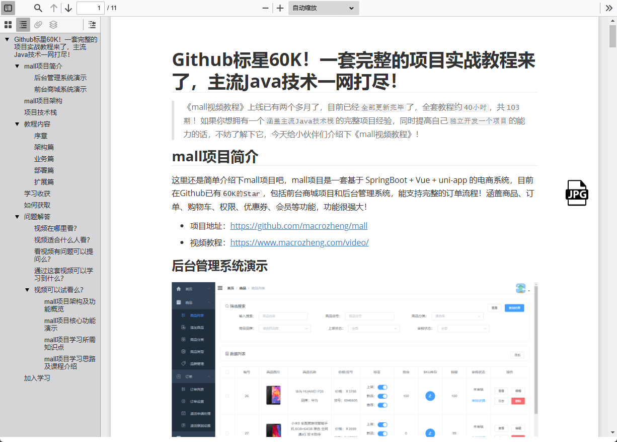The height and width of the screenshot is (442, 617).
Task: Click the JPG file icon
Action: [x=577, y=193]
